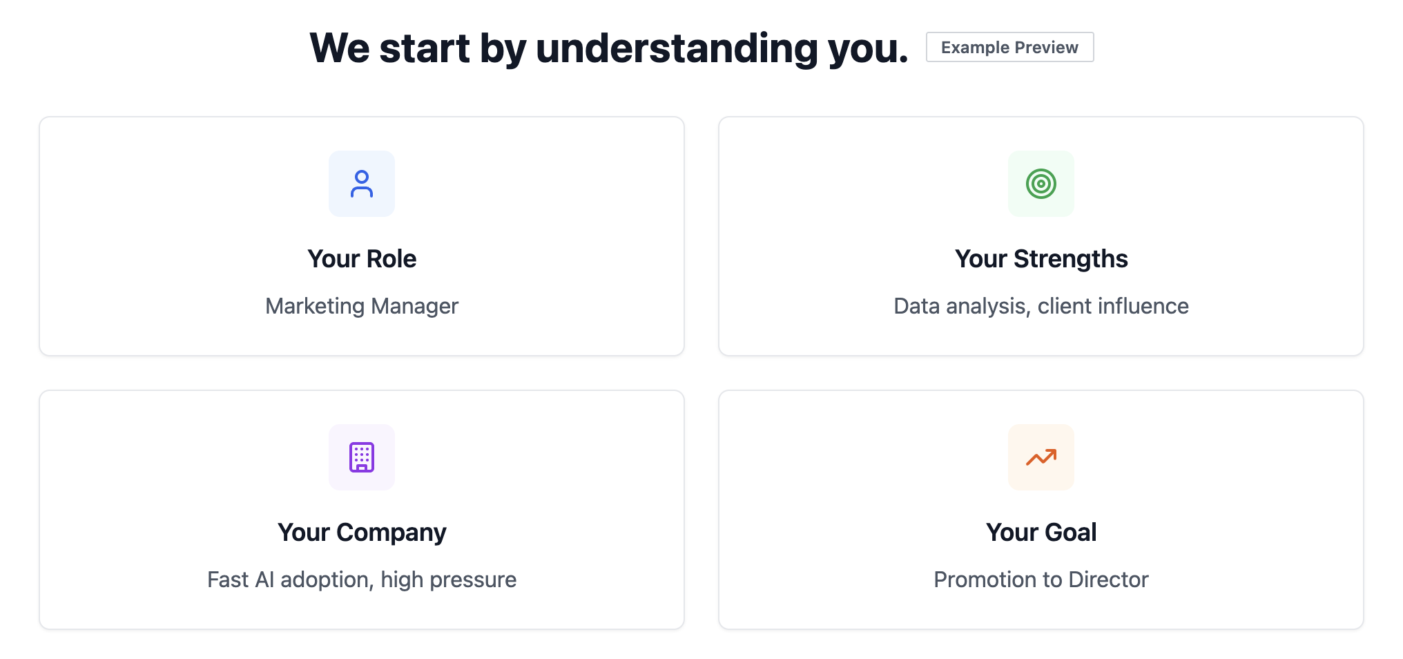Click the Marketing Manager text
Screen dimensions: 1403x659
point(362,306)
